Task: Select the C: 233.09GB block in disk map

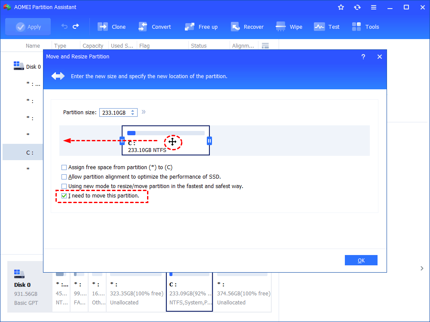Action: pos(190,292)
